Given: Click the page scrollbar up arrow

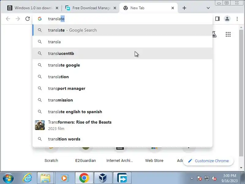Looking at the screenshot, I should tap(241, 27).
